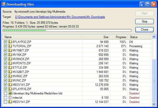The height and width of the screenshot is (108, 158).
Task: Click the Status column header
Action: click(x=139, y=37)
